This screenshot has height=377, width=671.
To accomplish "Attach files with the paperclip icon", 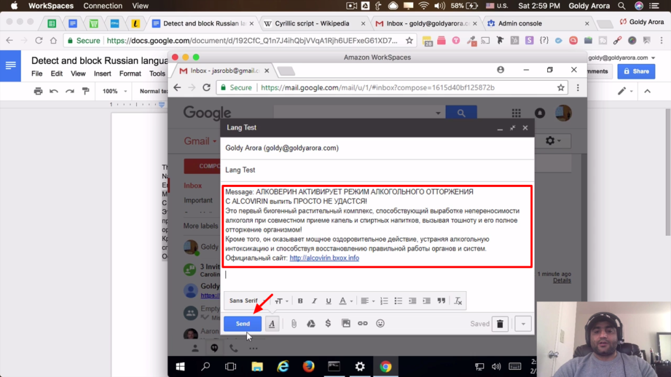I will coord(294,324).
